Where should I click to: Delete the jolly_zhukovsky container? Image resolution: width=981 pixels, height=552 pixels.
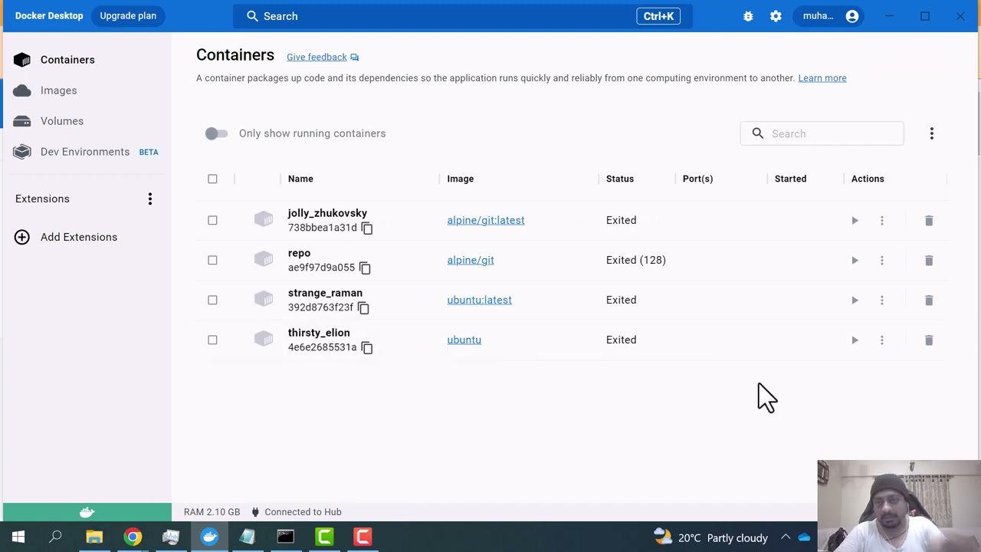coord(929,221)
